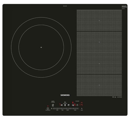Tap the Schott Ceran logo in the corner
Screen dimensions: 131x120
pyautogui.click(x=124, y=7)
